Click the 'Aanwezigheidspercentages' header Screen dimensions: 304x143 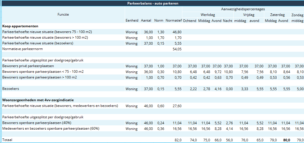coord(243,9)
